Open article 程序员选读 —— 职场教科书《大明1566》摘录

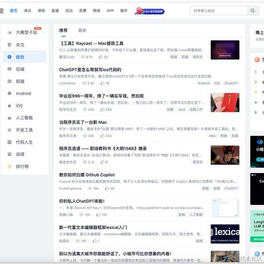point(103,149)
